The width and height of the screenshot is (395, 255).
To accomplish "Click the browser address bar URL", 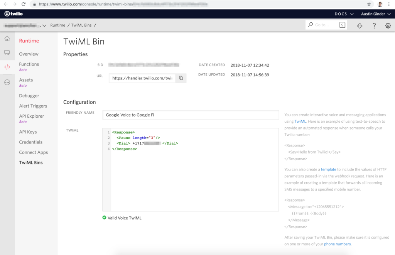I will 123,4.
